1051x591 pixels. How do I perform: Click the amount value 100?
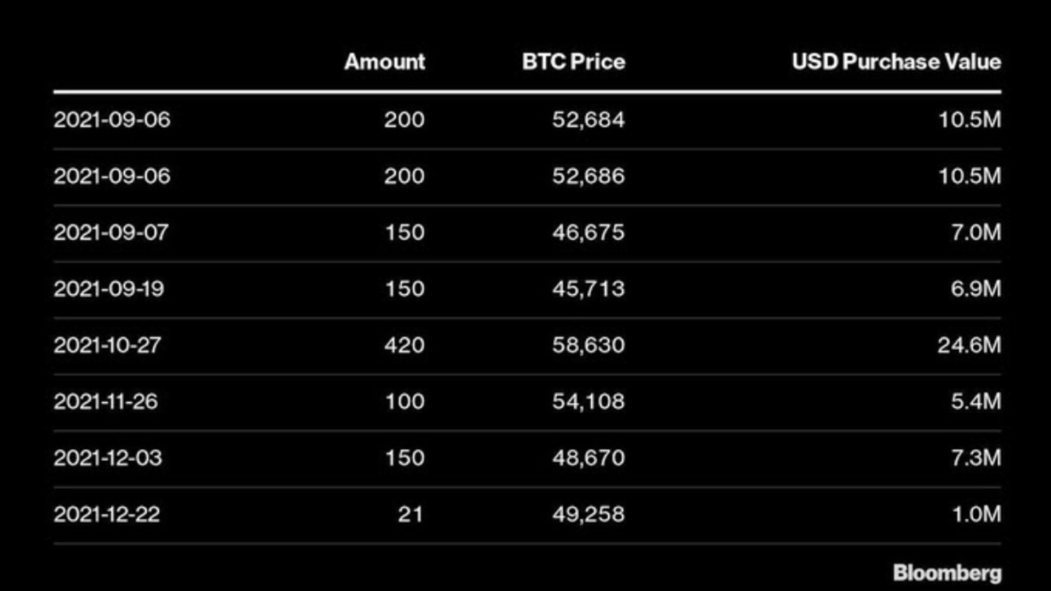[x=405, y=402]
